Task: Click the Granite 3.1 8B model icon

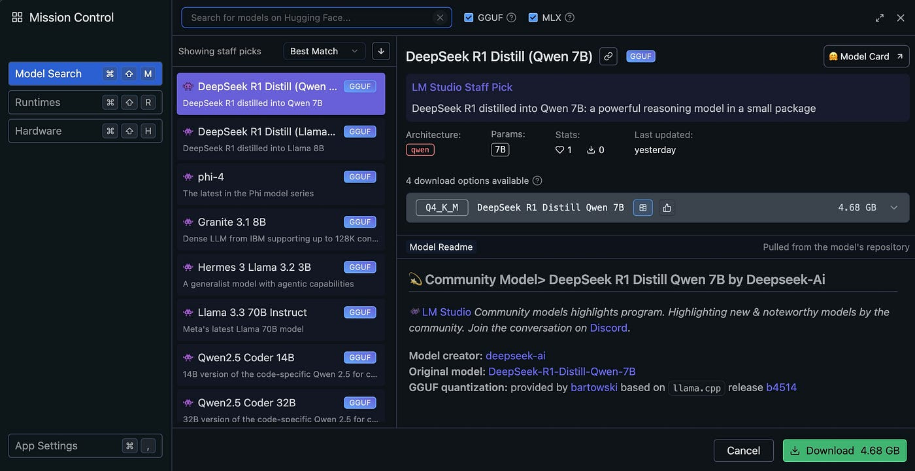Action: coord(188,222)
